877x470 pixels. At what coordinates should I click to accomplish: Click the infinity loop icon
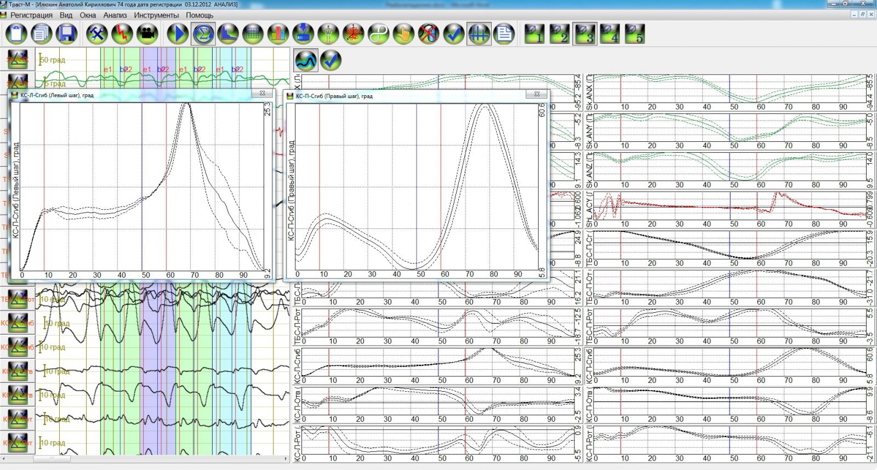(x=378, y=34)
